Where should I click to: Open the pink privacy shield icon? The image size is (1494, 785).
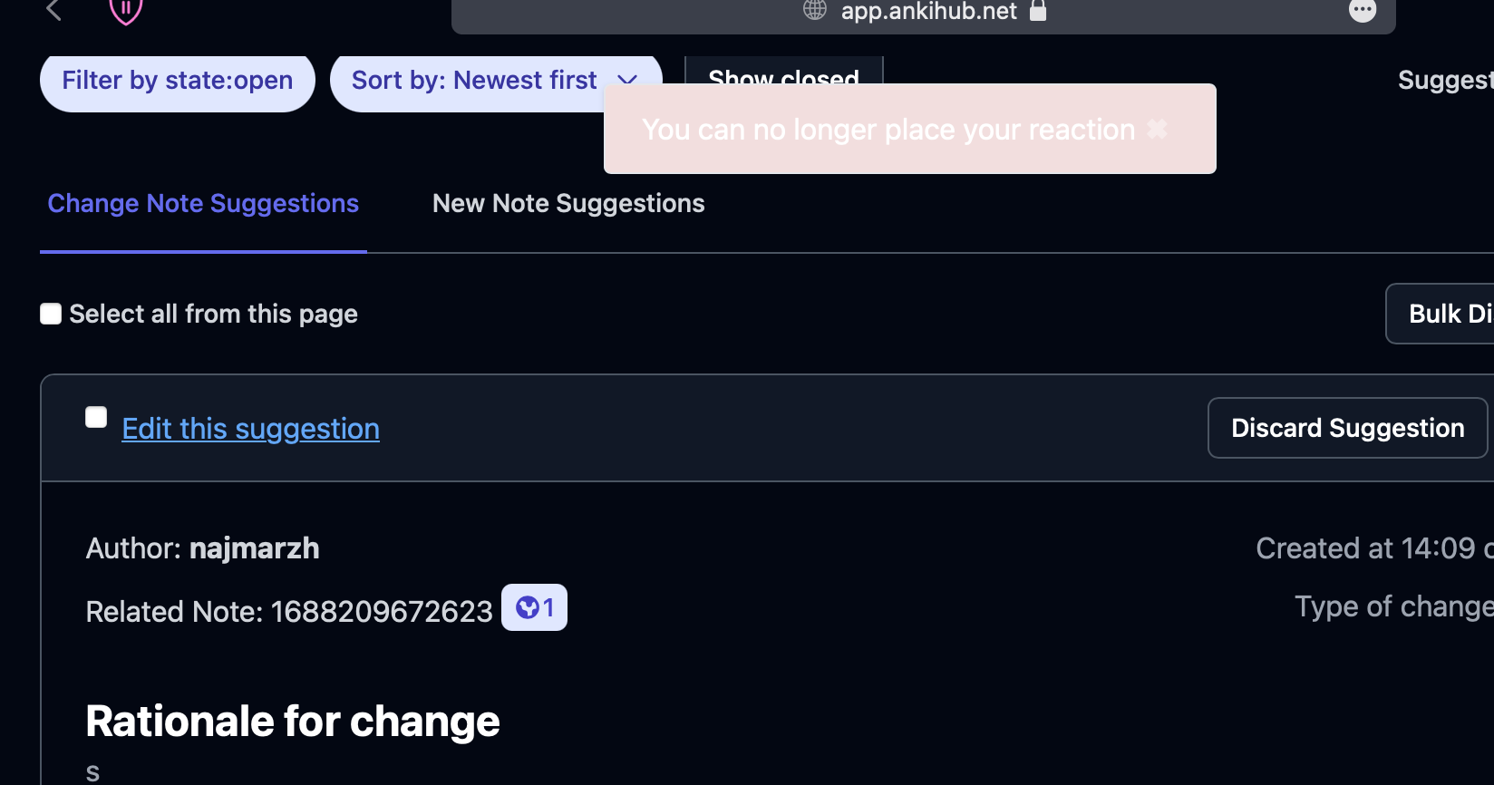(x=126, y=11)
